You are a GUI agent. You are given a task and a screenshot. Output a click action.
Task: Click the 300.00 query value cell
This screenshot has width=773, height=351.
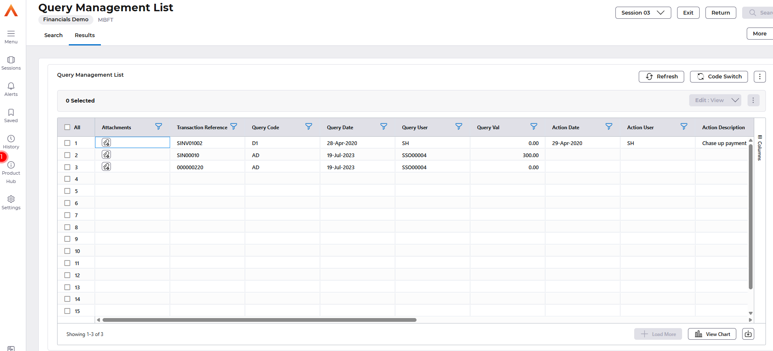[x=507, y=155]
